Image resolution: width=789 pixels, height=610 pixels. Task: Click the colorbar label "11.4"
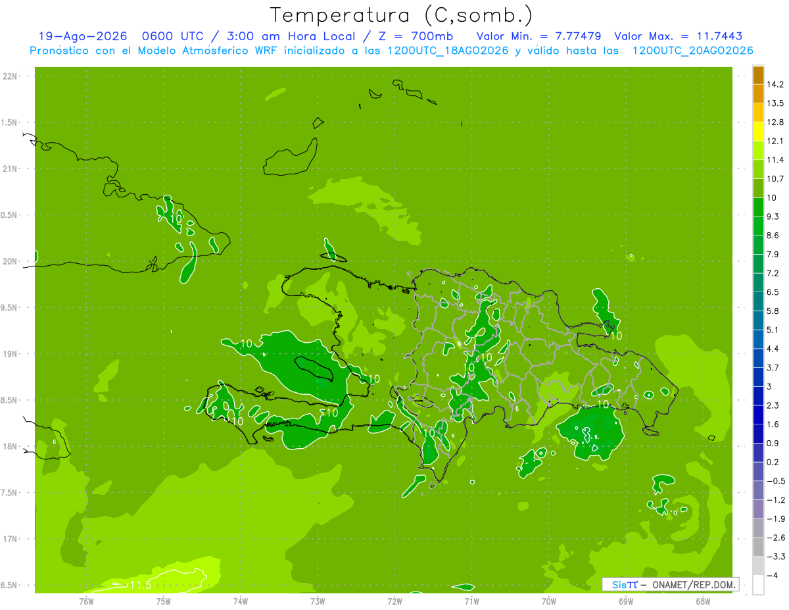click(x=776, y=160)
